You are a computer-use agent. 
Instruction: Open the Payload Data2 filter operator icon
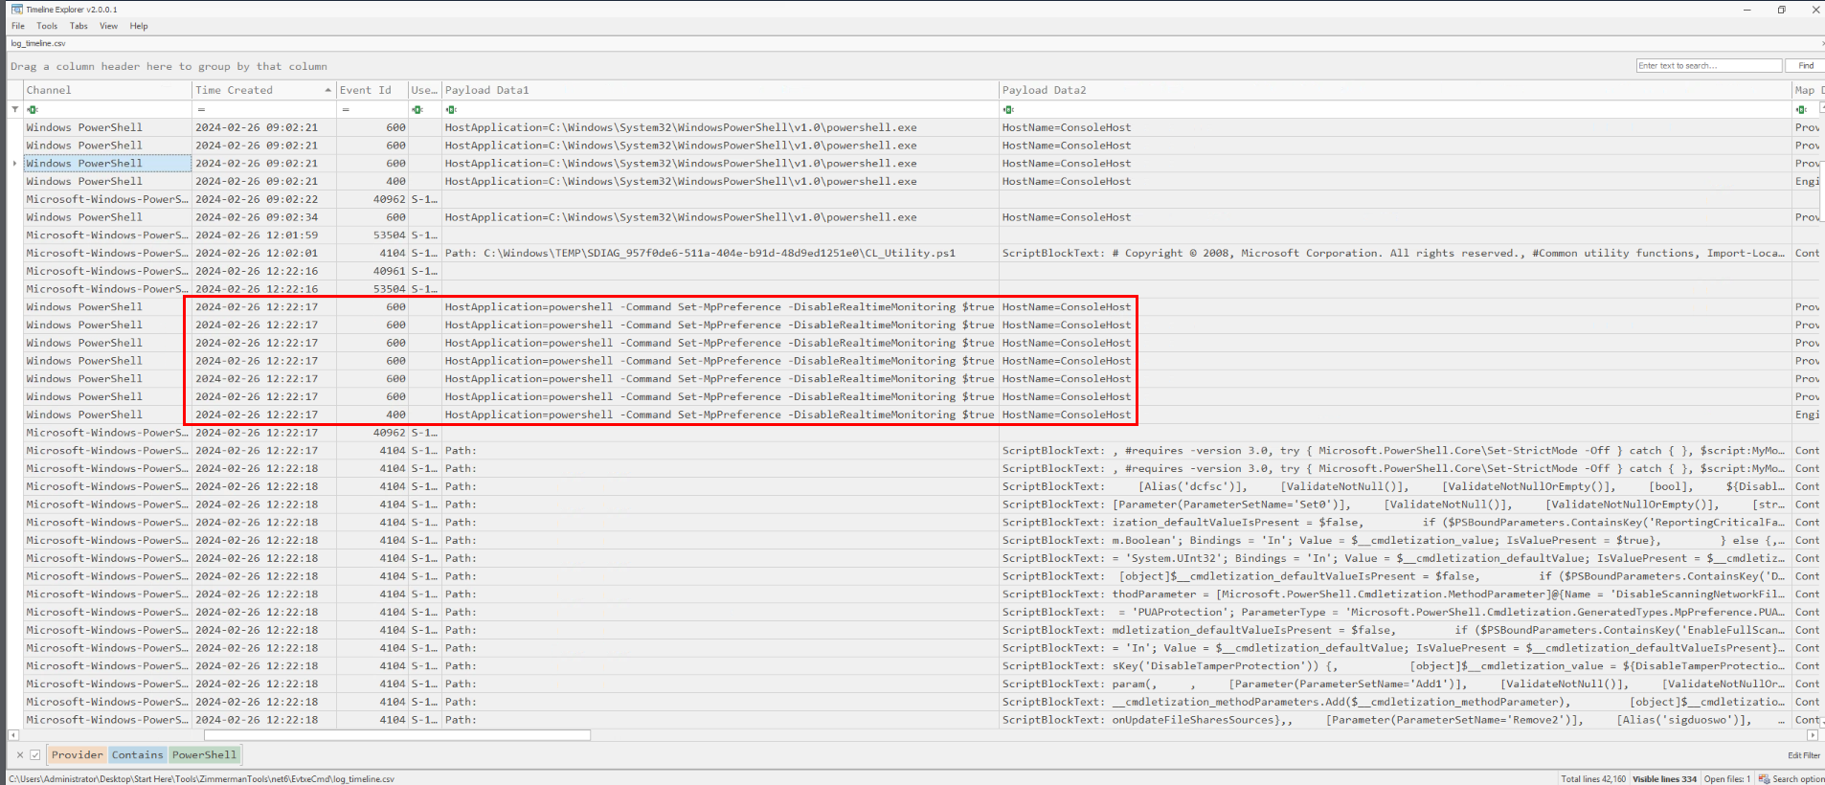click(x=1008, y=109)
